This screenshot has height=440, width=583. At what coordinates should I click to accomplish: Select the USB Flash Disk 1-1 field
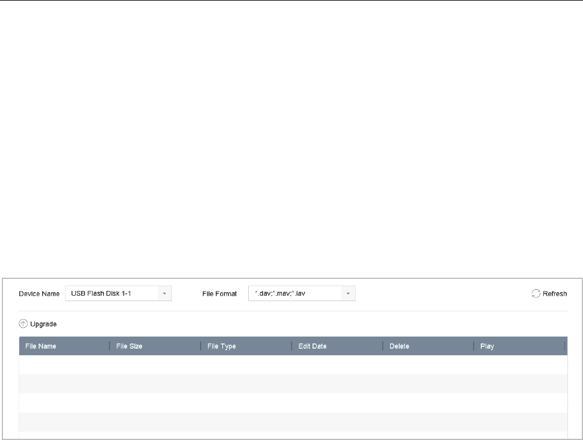(x=118, y=293)
